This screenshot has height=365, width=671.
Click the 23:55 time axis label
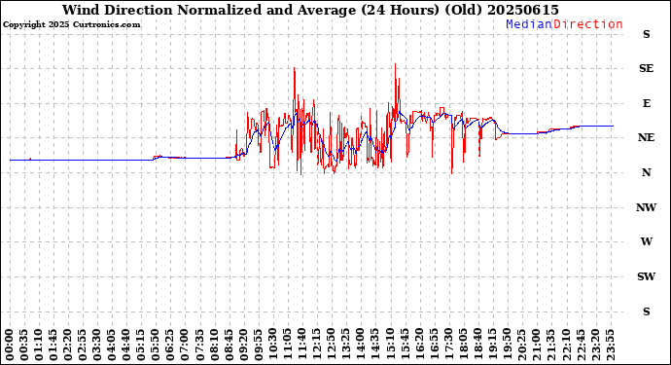pos(610,345)
